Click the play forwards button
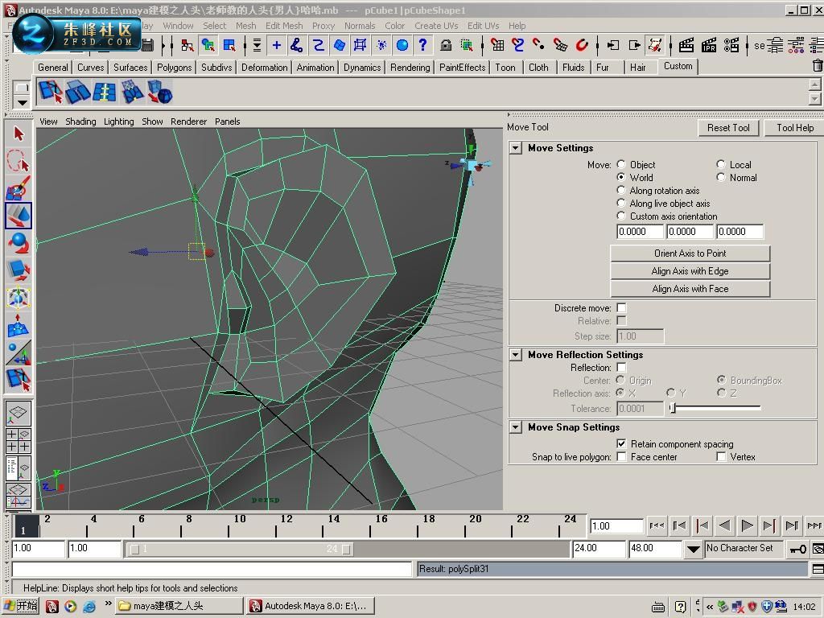The image size is (824, 618). pos(746,525)
